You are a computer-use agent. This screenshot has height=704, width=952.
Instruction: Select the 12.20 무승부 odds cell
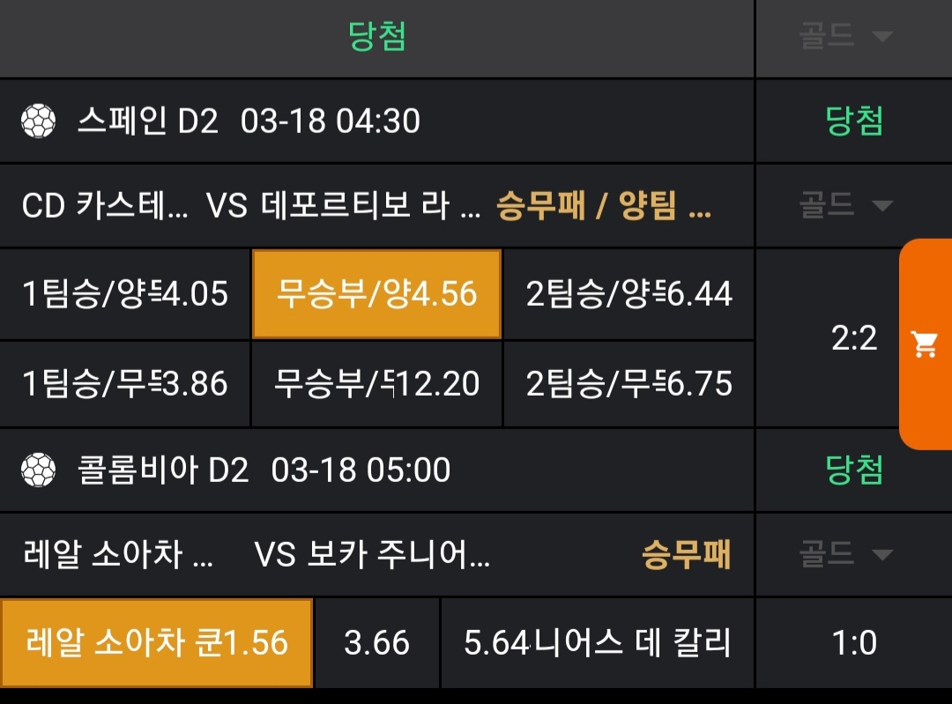click(x=376, y=384)
